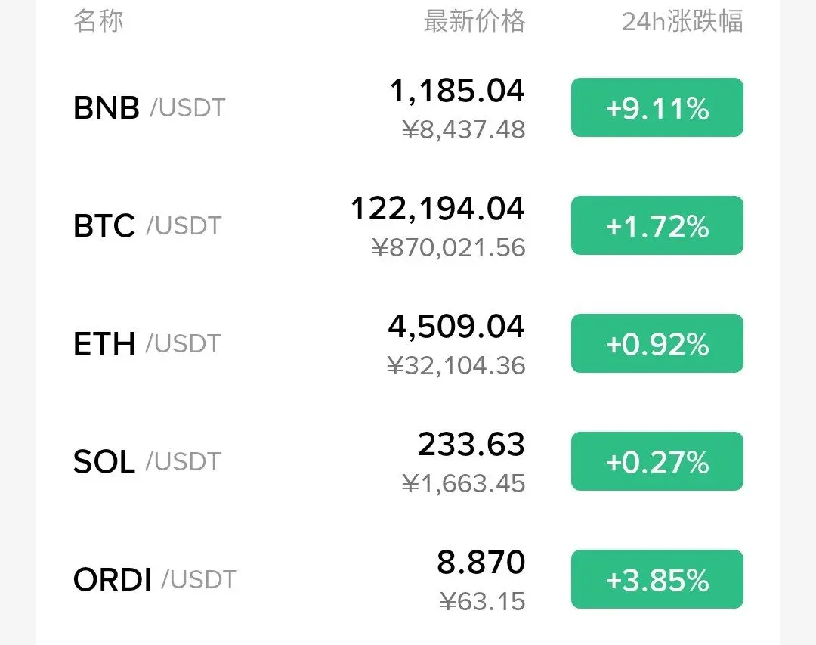Select the BNB price 1,185.04
Image resolution: width=816 pixels, height=645 pixels.
tap(457, 91)
